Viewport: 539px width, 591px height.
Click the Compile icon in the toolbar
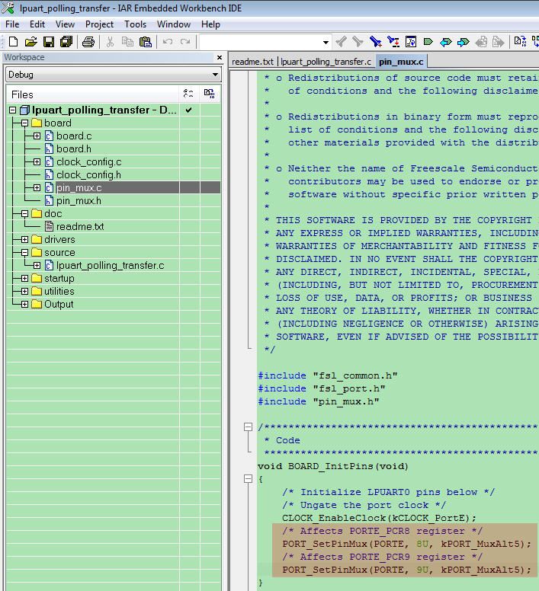click(520, 41)
